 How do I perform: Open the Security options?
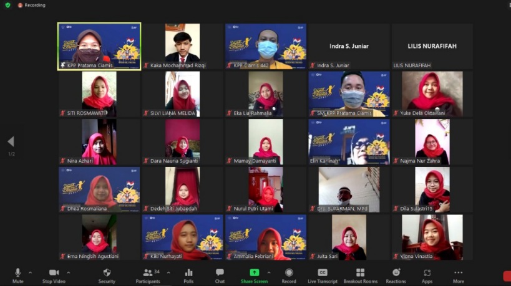coord(107,275)
